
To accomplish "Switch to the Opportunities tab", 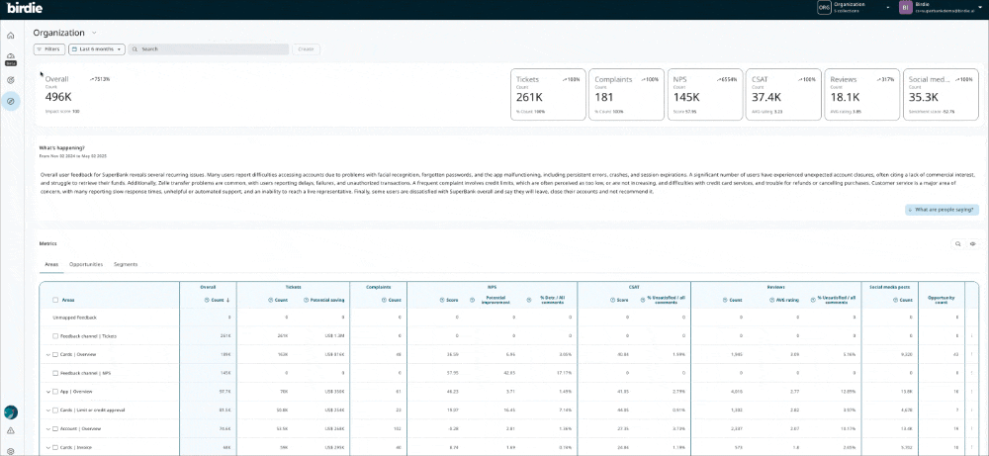I will coord(86,264).
